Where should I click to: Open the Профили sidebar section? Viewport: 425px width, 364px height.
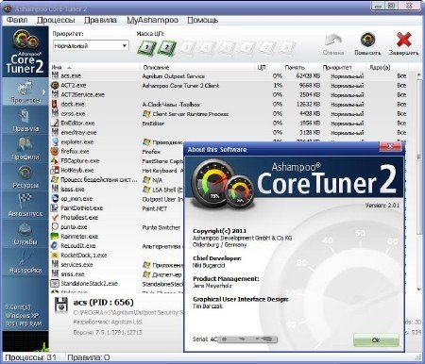25,148
